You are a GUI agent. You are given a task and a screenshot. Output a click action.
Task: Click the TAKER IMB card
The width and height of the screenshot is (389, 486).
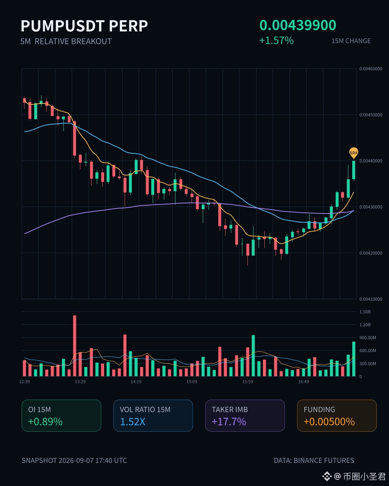click(x=245, y=415)
